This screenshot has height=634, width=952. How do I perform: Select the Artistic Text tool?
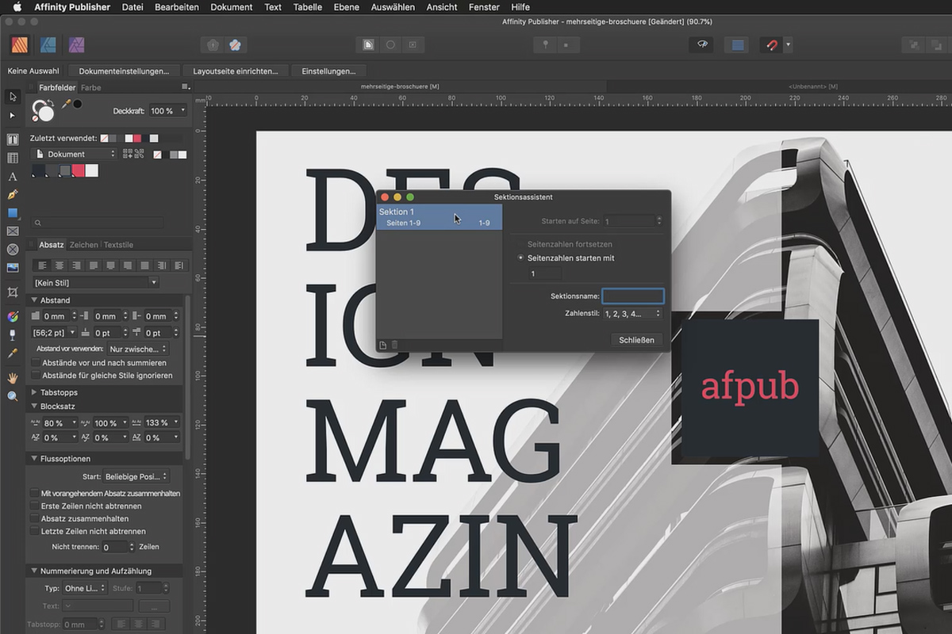coord(11,176)
